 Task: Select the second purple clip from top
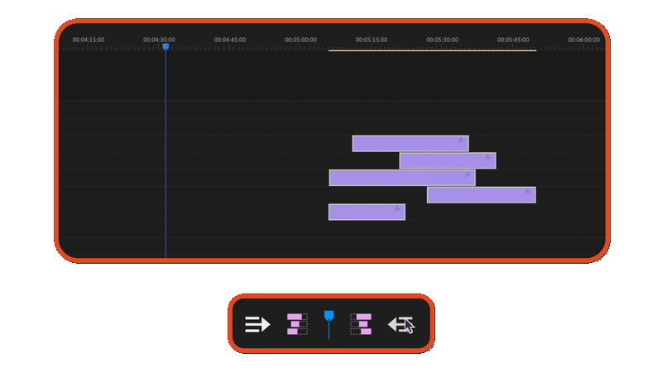click(443, 161)
